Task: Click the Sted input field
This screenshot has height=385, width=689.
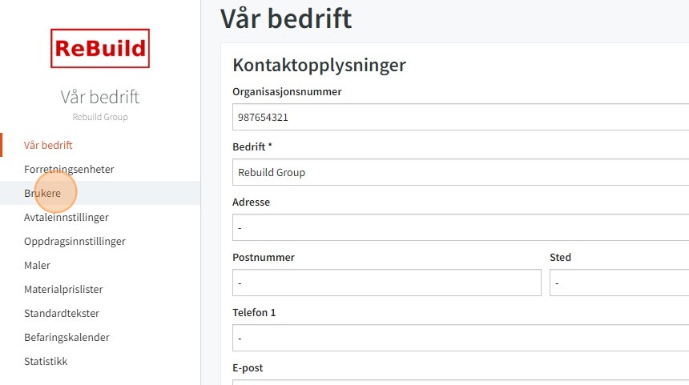Action: tap(619, 283)
